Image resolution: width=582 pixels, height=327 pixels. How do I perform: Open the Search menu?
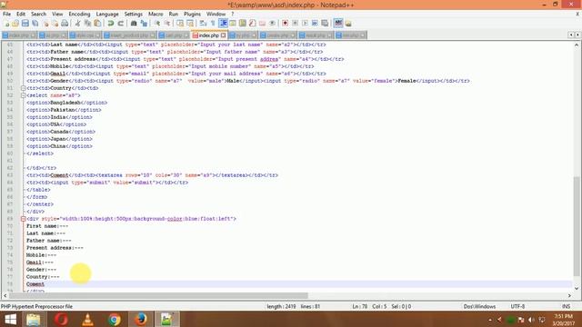38,15
